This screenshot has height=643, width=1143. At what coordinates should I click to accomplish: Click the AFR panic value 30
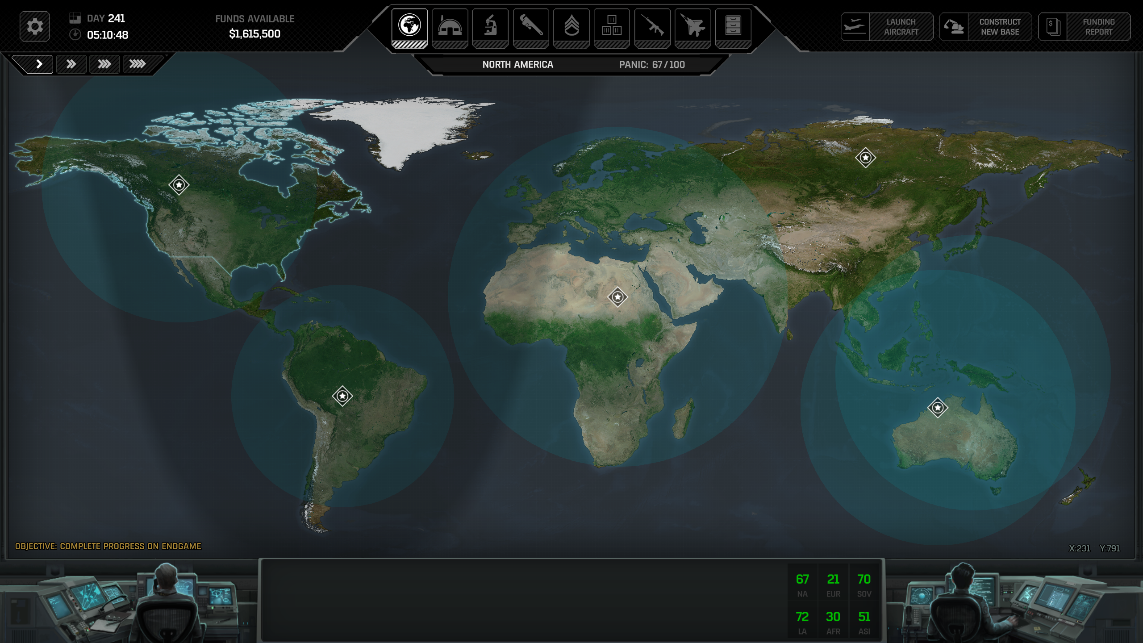833,617
